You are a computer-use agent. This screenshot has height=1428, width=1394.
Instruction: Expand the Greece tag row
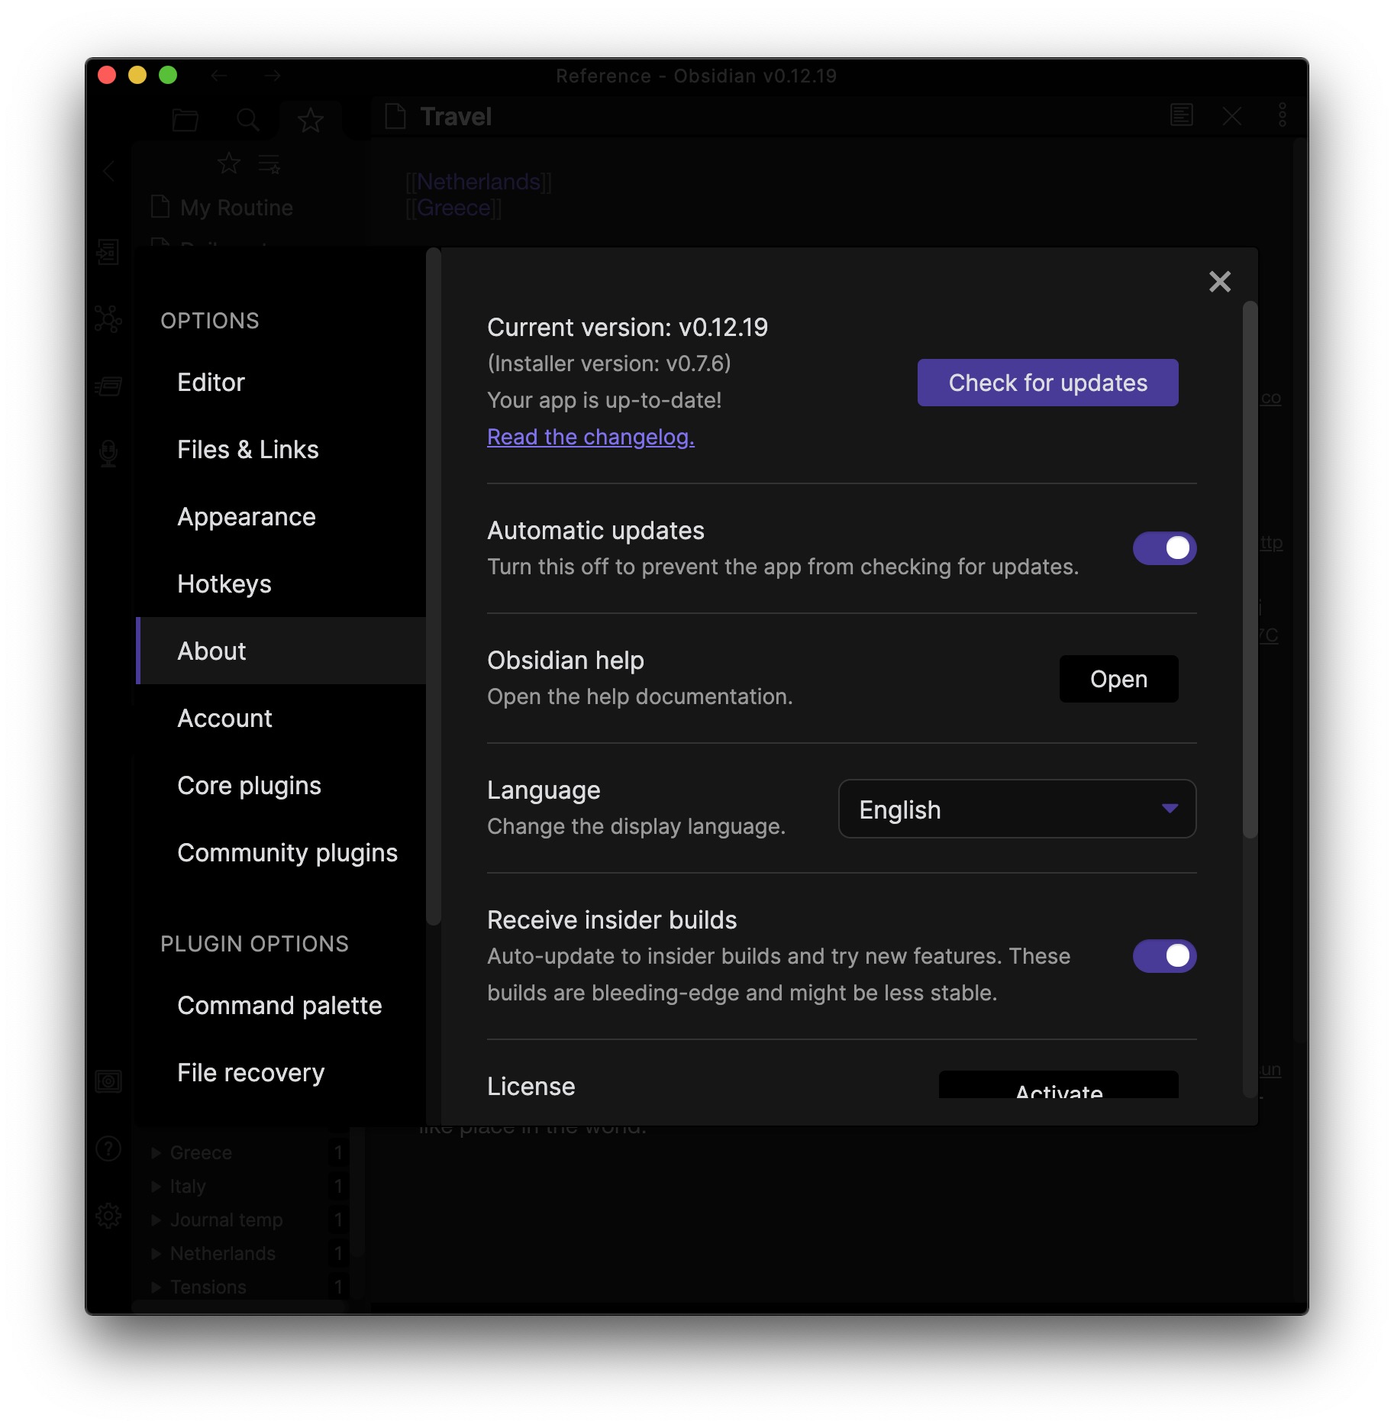pyautogui.click(x=157, y=1152)
